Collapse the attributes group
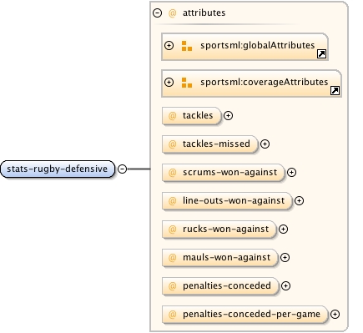 pyautogui.click(x=157, y=13)
